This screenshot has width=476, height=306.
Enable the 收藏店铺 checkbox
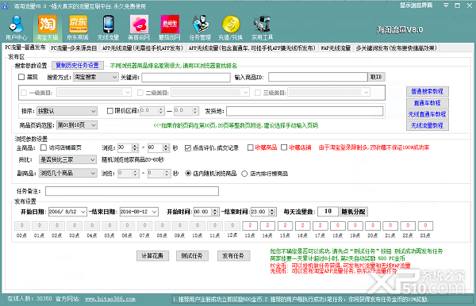point(284,147)
